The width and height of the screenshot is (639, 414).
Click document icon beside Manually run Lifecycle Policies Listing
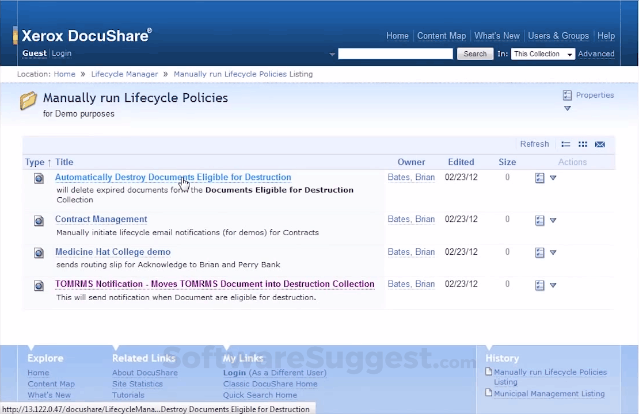(489, 371)
